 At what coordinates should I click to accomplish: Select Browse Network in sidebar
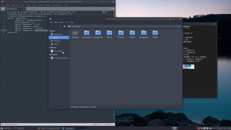[59, 58]
